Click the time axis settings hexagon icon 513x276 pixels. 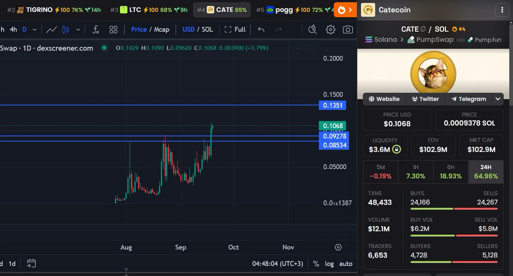(x=338, y=247)
